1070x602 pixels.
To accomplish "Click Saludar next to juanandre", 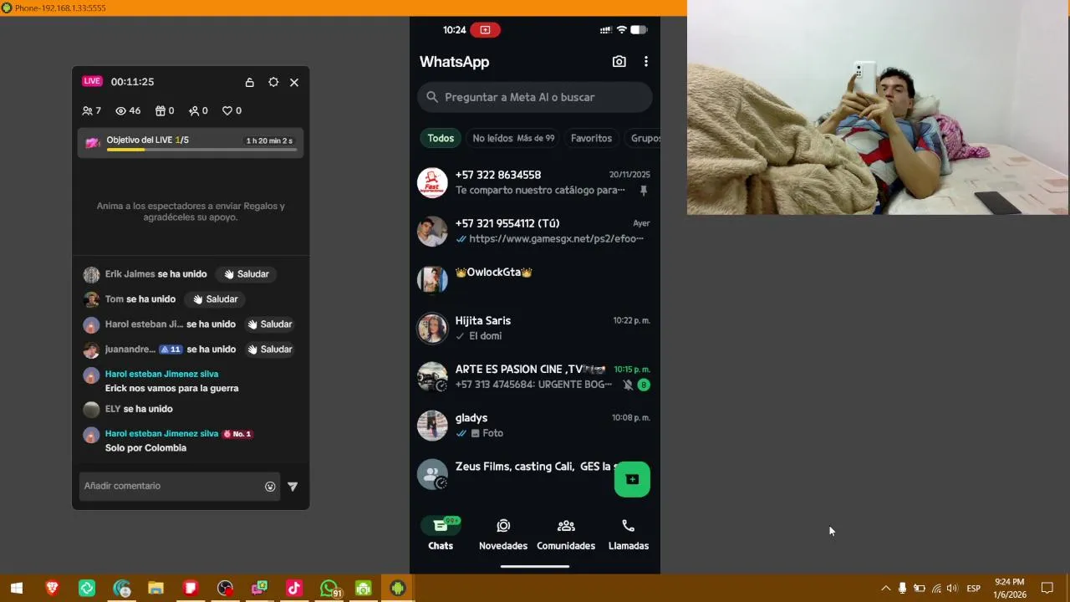I will (x=269, y=349).
